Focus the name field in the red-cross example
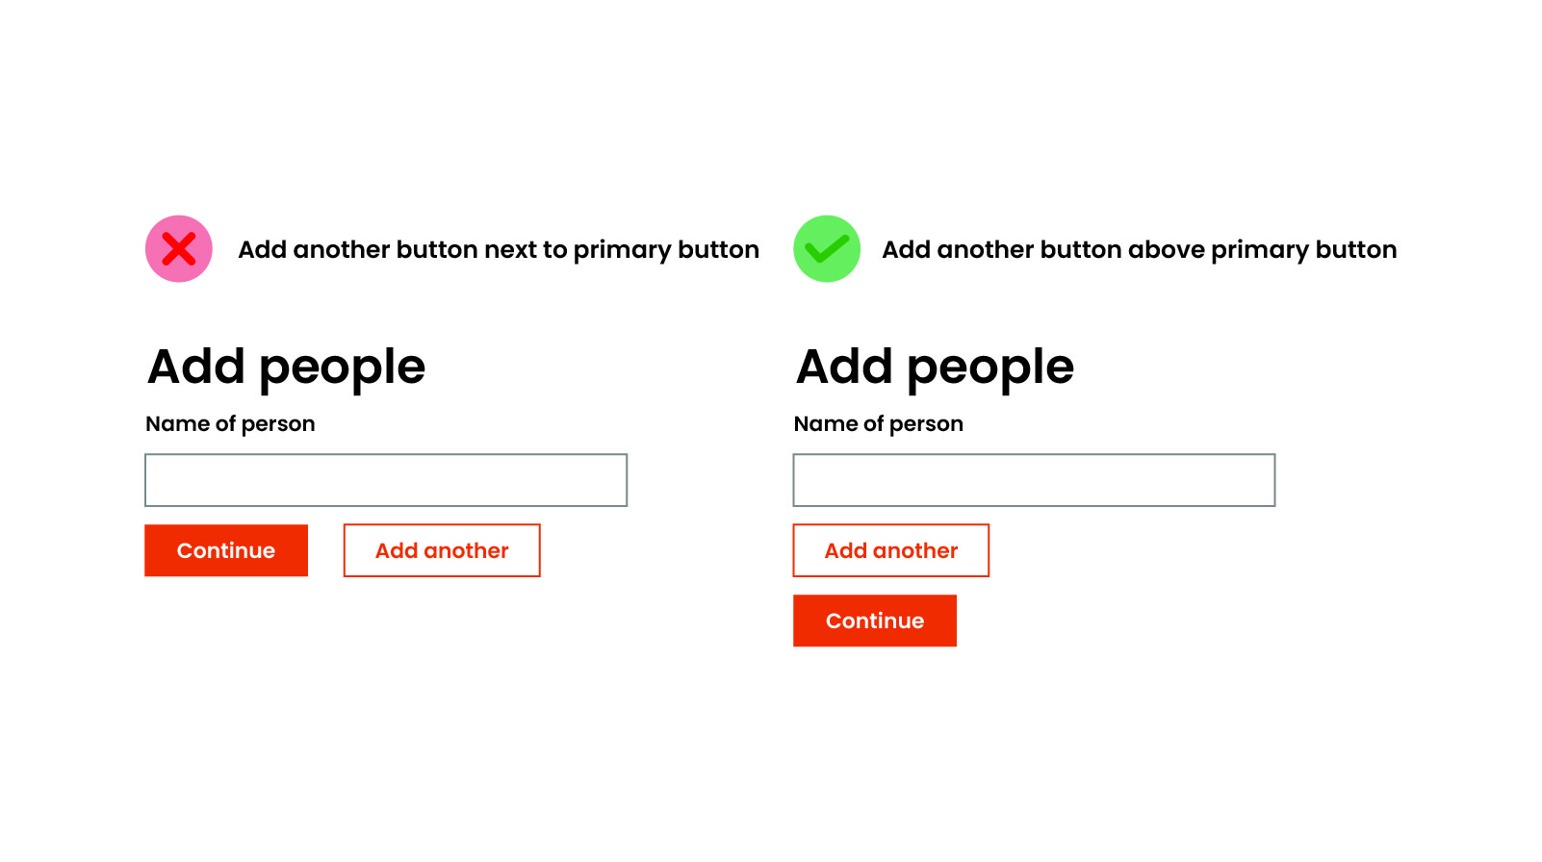The width and height of the screenshot is (1542, 862). point(386,480)
